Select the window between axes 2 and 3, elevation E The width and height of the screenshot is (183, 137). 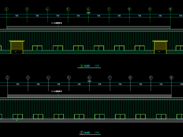point(18,116)
